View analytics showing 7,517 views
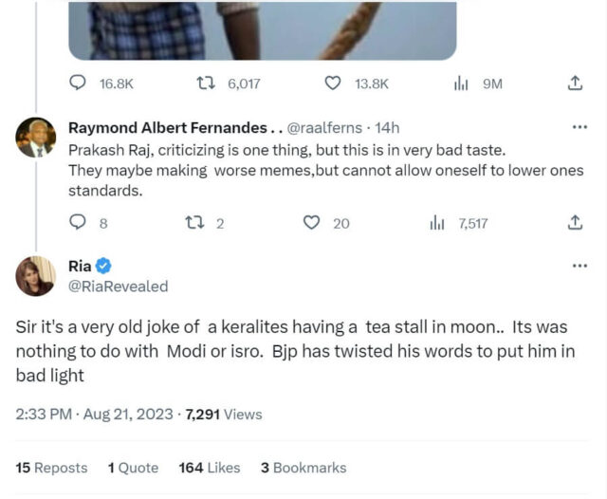Screen dimensions: 607x499 [437, 223]
